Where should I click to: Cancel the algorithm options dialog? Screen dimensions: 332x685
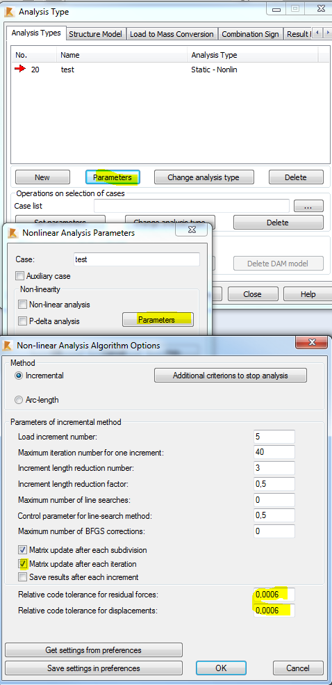[298, 668]
